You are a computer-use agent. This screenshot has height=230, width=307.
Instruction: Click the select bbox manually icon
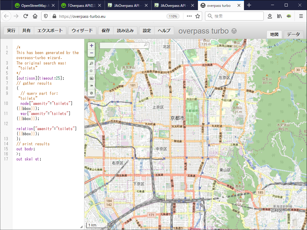pyautogui.click(x=92, y=78)
